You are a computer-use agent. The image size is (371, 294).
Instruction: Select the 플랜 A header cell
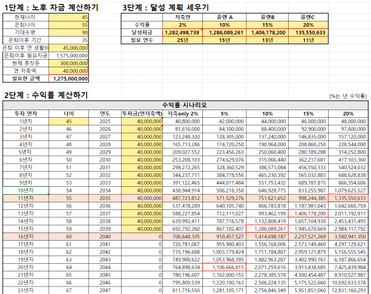[224, 17]
